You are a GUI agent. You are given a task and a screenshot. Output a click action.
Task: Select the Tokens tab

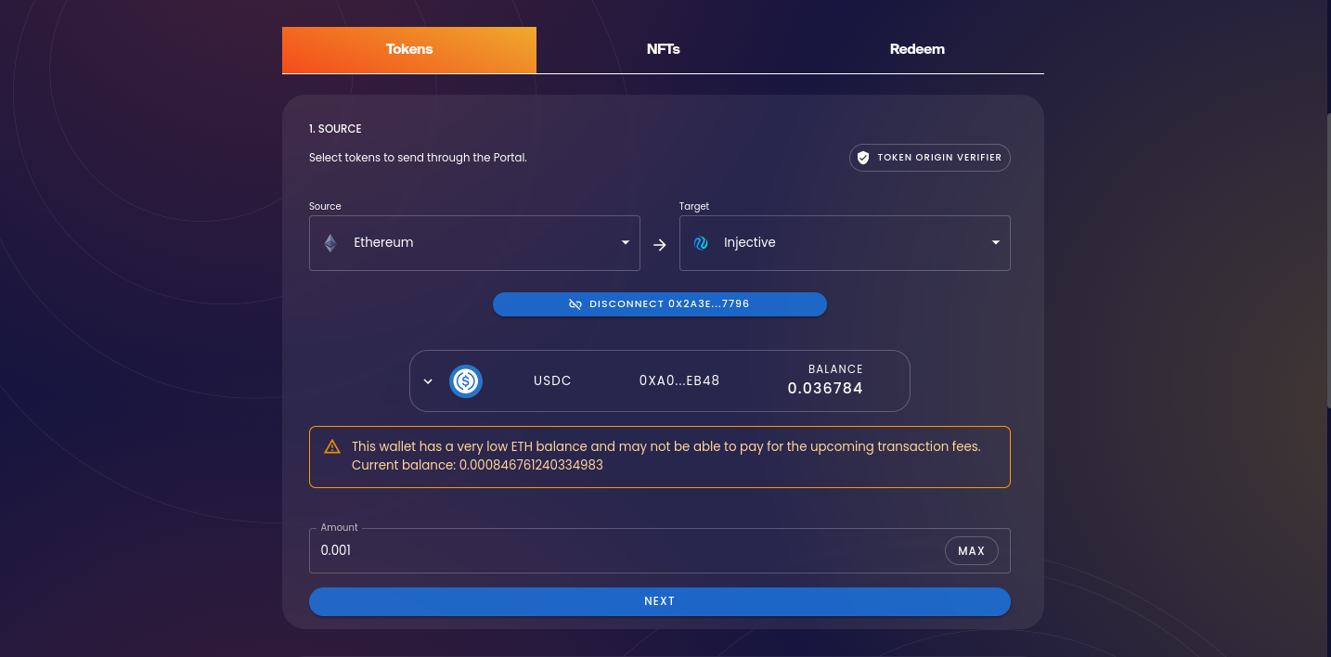click(x=409, y=49)
